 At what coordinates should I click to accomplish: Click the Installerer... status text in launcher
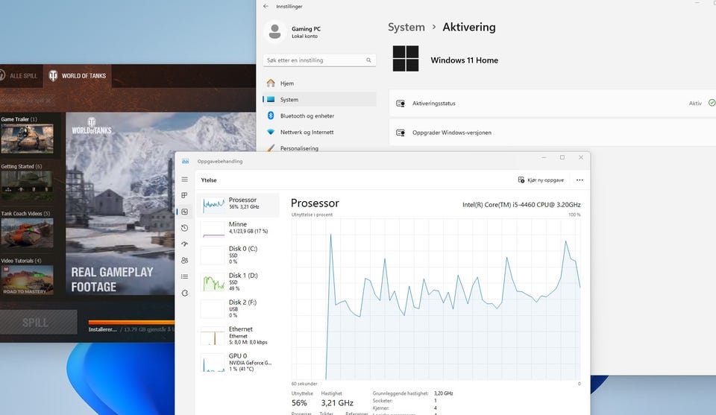[103, 329]
